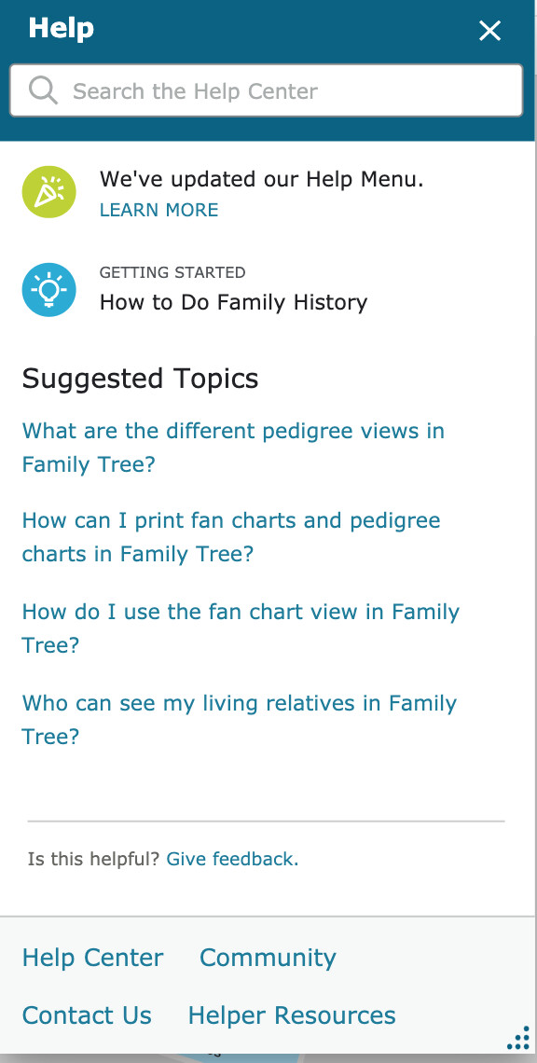Open Helper Resources in the footer

(292, 1015)
